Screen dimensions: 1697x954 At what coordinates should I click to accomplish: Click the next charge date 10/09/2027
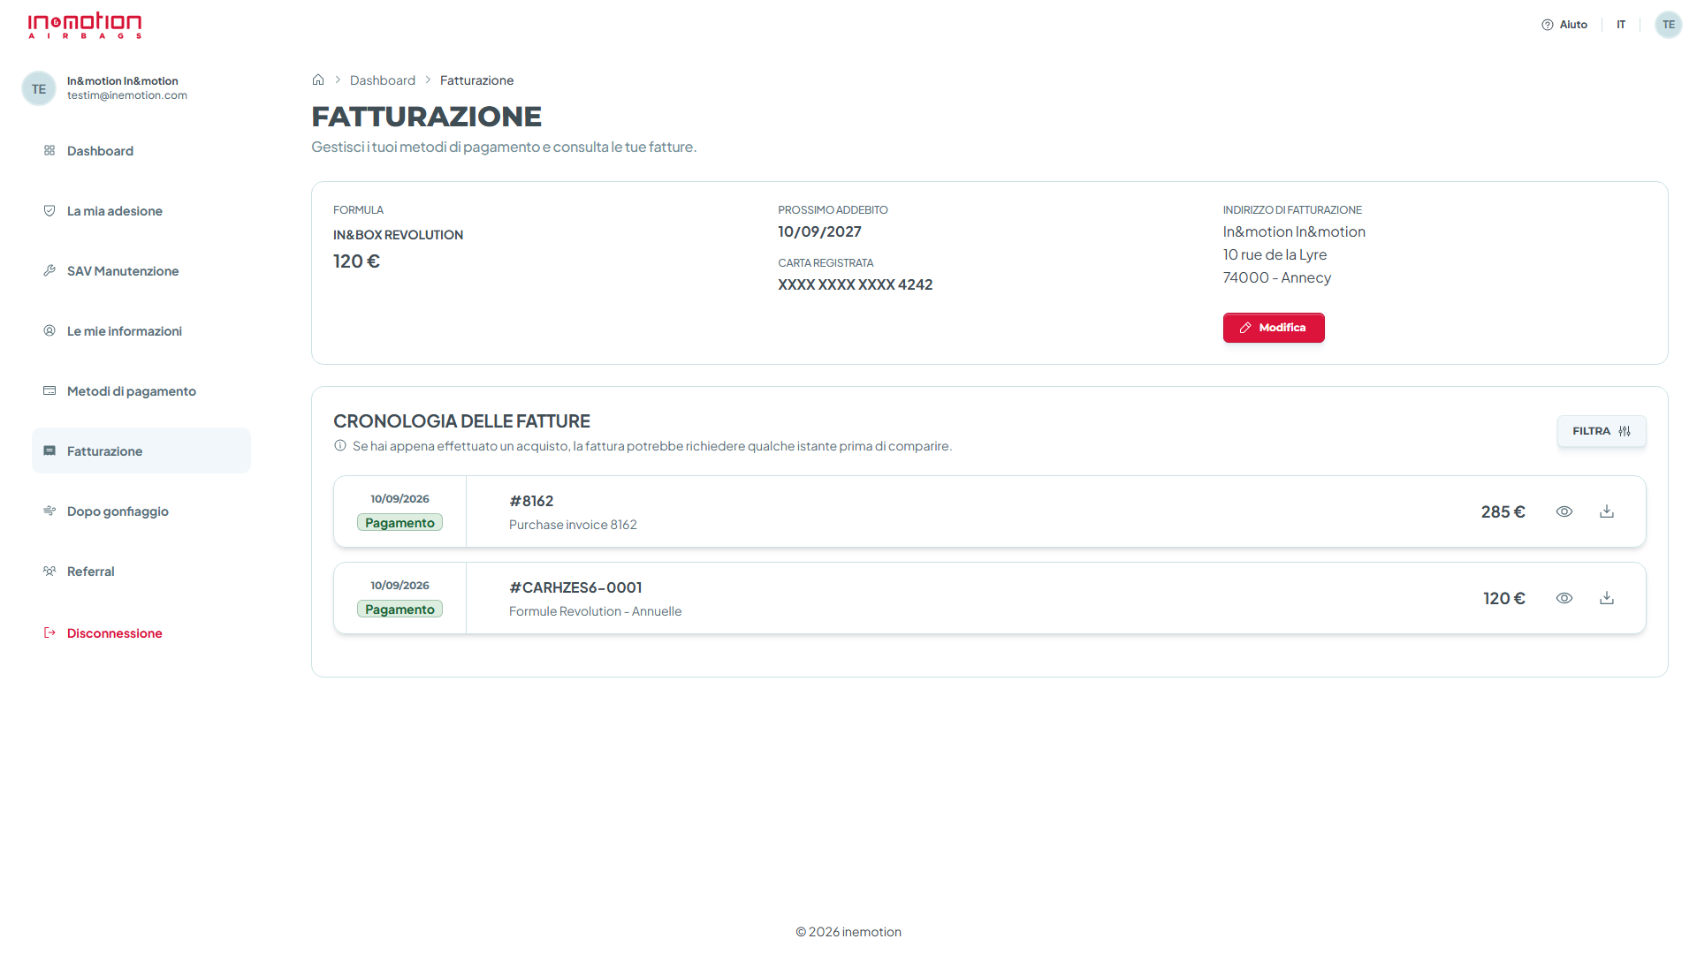point(819,231)
